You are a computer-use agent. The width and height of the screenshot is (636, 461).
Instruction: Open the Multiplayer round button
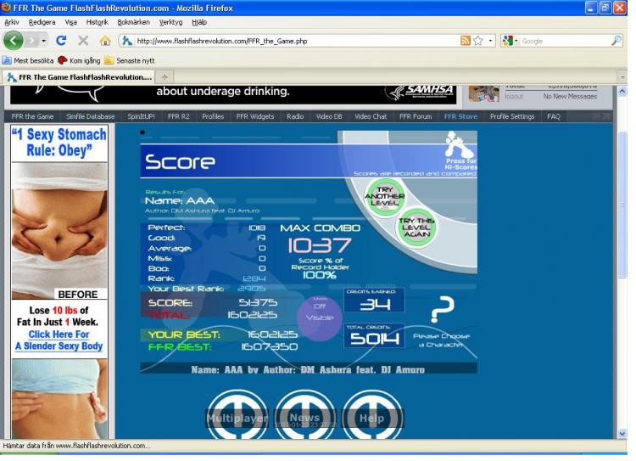(x=238, y=418)
